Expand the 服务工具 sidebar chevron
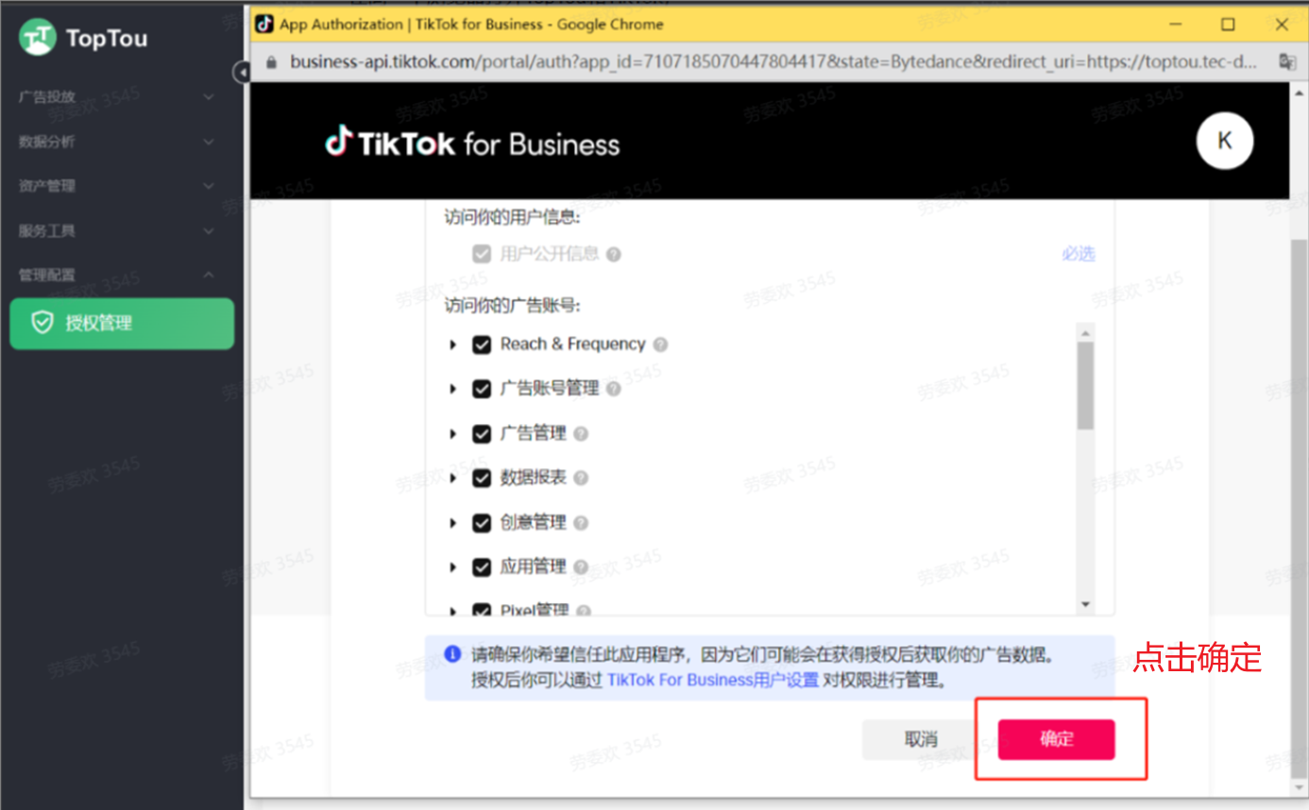The width and height of the screenshot is (1309, 810). tap(209, 230)
